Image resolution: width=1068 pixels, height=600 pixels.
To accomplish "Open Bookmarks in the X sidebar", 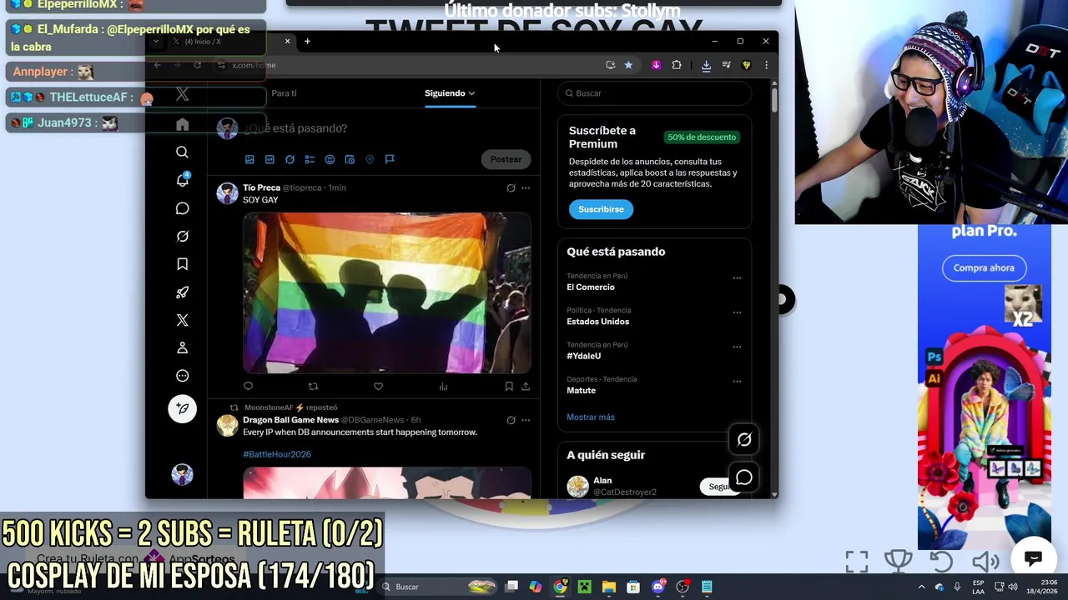I will [182, 264].
